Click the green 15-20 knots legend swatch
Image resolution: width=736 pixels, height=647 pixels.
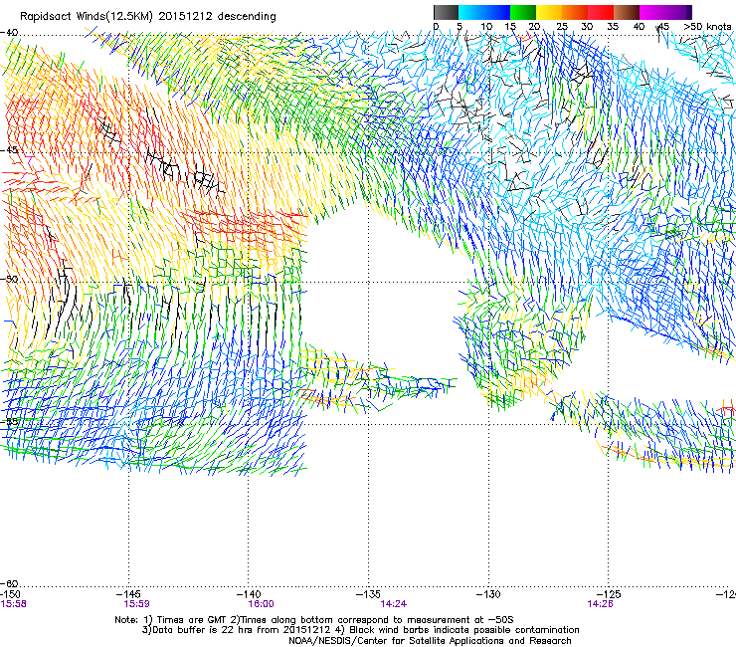pyautogui.click(x=523, y=12)
